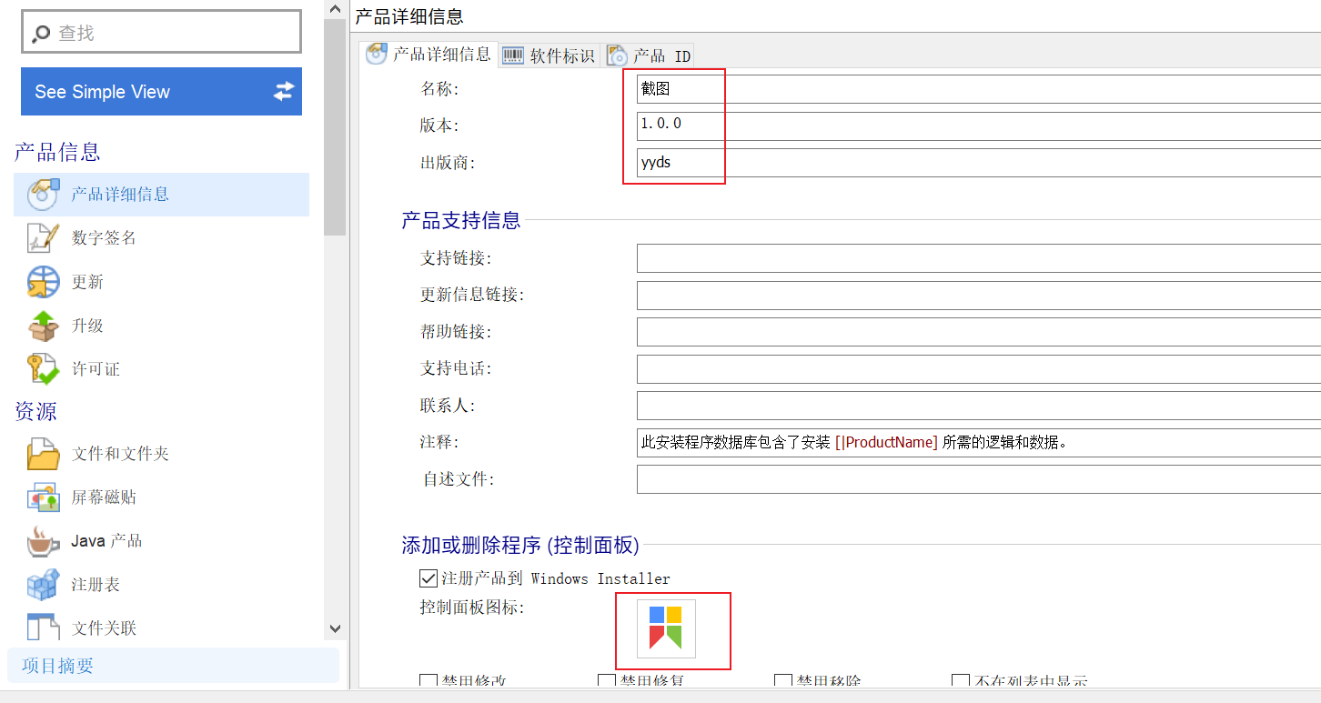The height and width of the screenshot is (703, 1321).
Task: Click the magnifier icon in search box
Action: pos(41,34)
